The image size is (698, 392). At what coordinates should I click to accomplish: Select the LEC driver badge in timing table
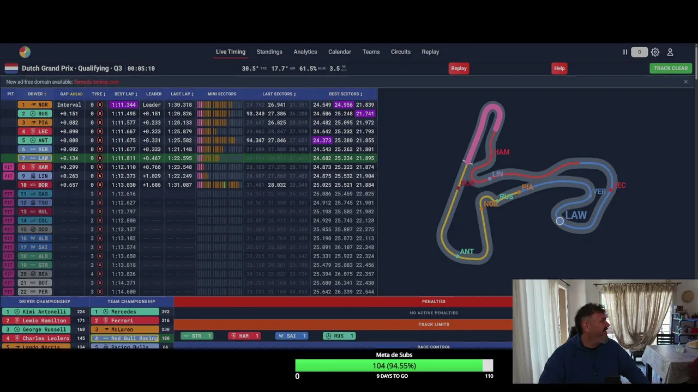pos(35,131)
